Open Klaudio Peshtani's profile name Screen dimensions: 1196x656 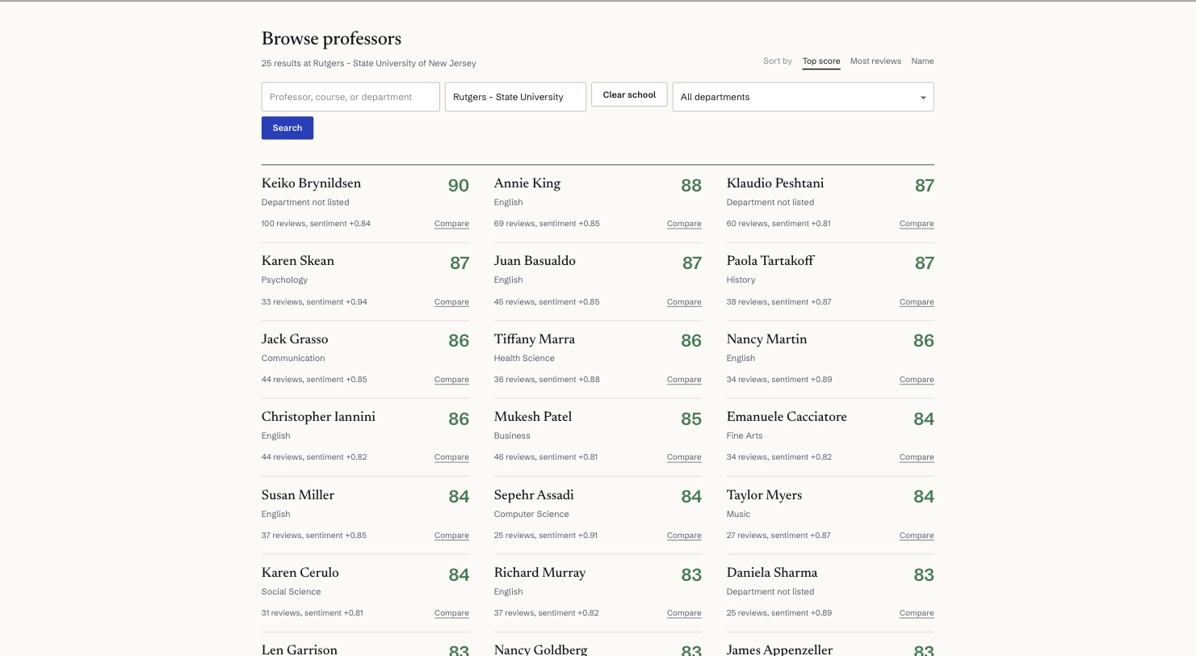pyautogui.click(x=775, y=183)
